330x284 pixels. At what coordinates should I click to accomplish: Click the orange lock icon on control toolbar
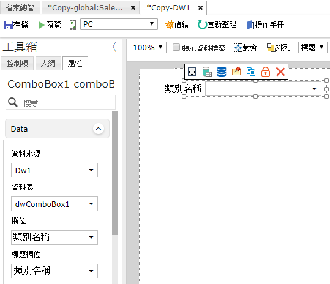(x=266, y=72)
